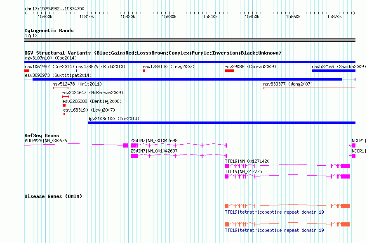
Task: Click the upper orange TTC19 OMIM gene glyph
Action: (x=287, y=206)
